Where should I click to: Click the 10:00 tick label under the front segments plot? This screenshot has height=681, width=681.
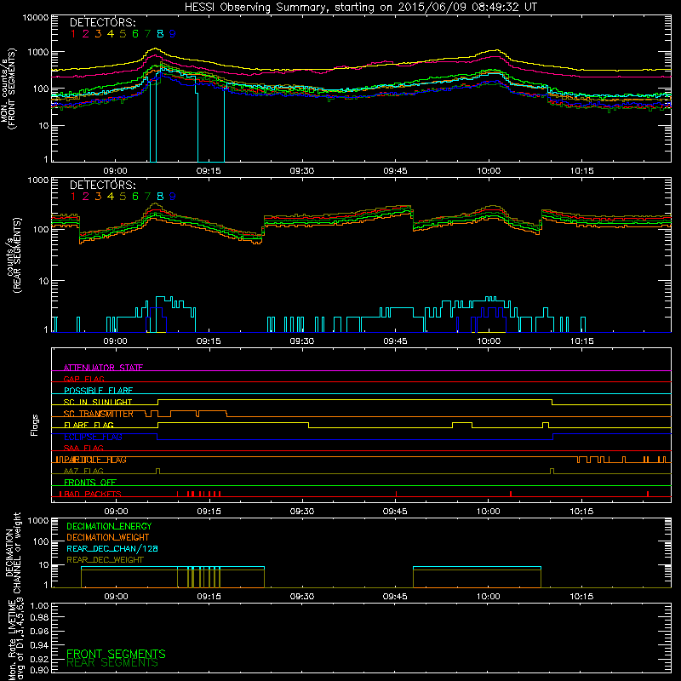click(489, 171)
